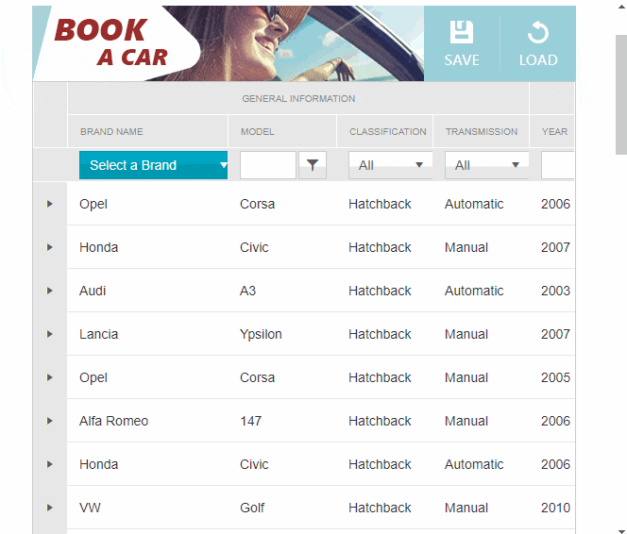Expand the Opel Corsa 2006 row
Screen dimensions: 627x534
click(50, 204)
